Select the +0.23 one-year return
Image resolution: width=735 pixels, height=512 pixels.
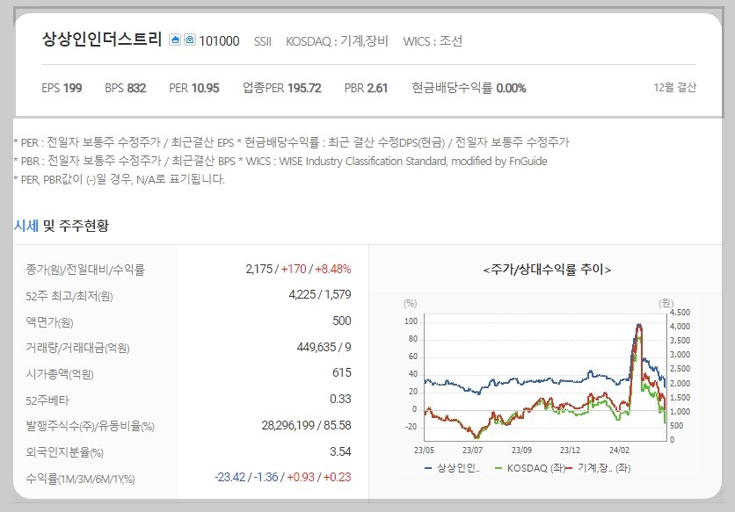coord(337,478)
